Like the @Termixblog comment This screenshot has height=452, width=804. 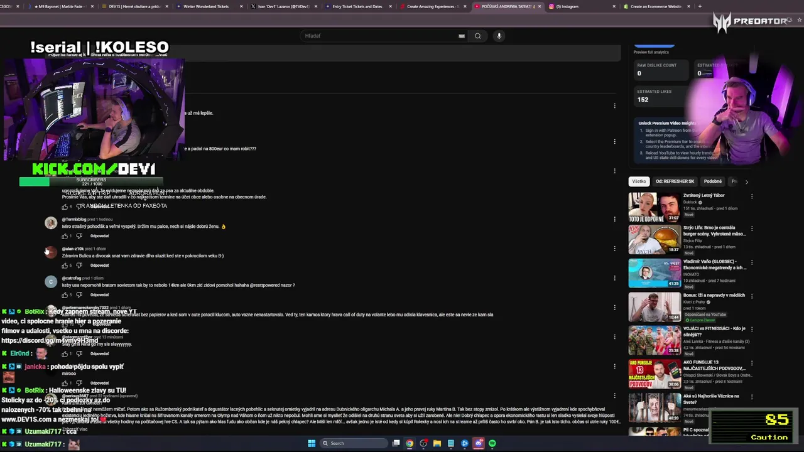click(64, 236)
